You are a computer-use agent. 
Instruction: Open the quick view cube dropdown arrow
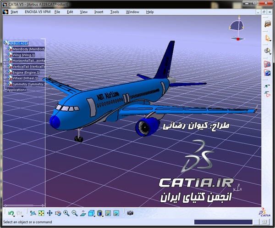pyautogui.click(x=94, y=216)
